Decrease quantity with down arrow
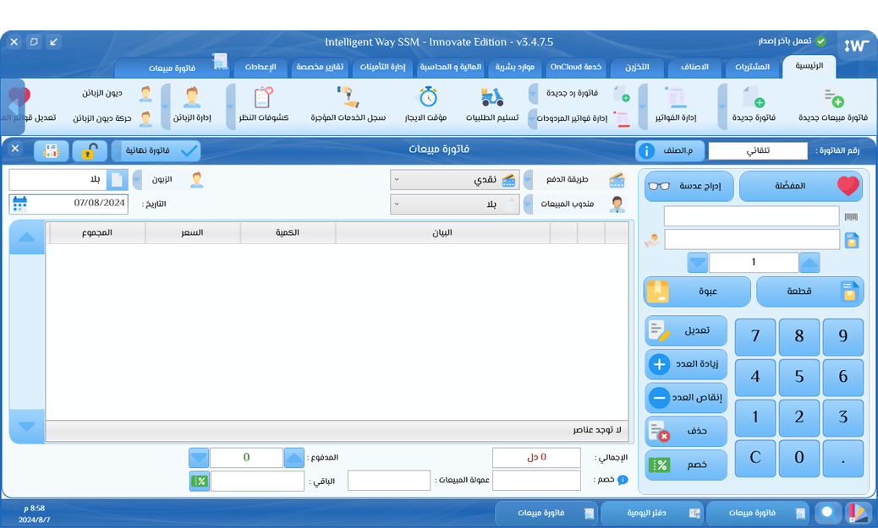 (x=698, y=263)
